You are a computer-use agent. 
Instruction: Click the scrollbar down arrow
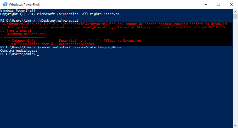click(235, 125)
